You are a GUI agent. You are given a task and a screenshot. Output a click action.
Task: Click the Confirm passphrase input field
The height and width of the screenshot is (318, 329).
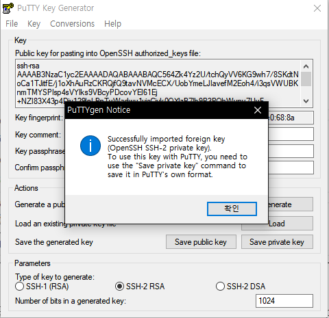(x=291, y=168)
